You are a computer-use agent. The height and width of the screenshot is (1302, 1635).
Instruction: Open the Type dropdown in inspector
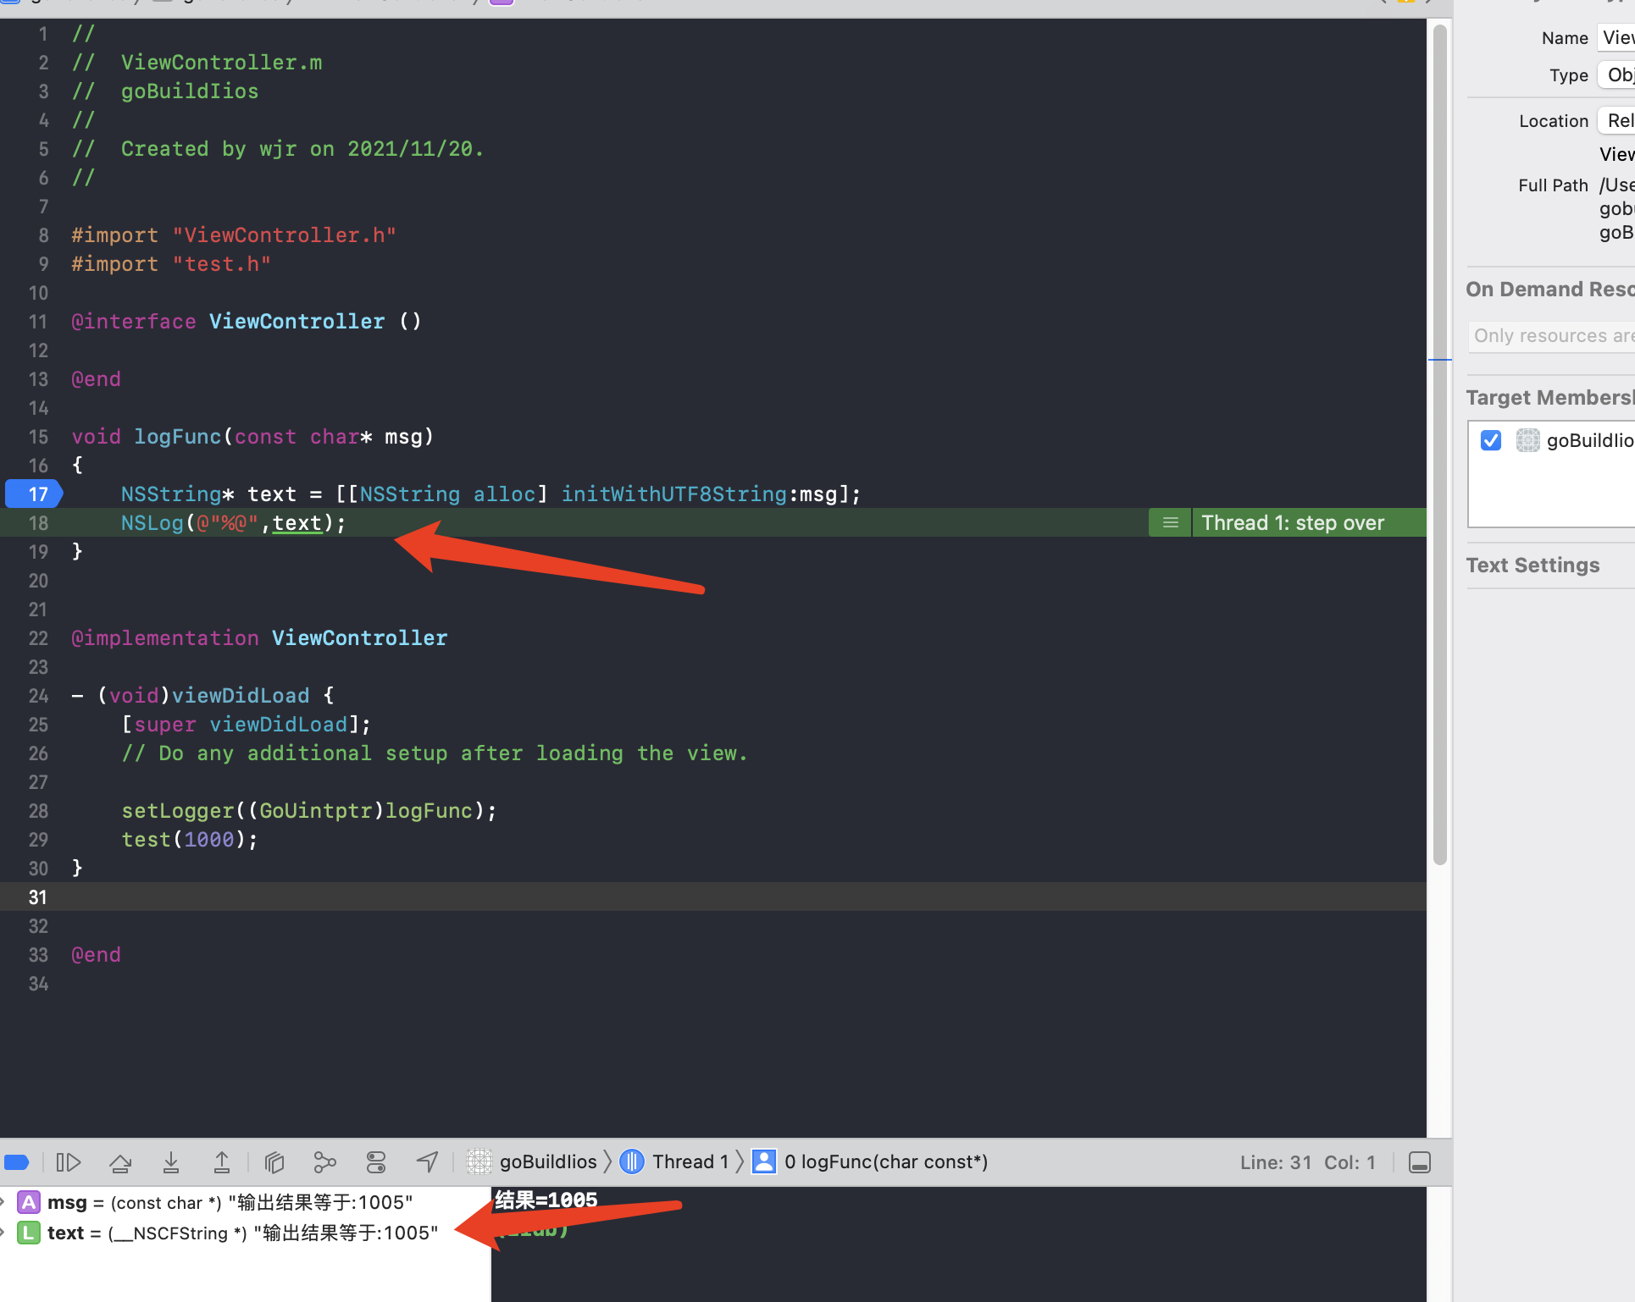pyautogui.click(x=1616, y=75)
